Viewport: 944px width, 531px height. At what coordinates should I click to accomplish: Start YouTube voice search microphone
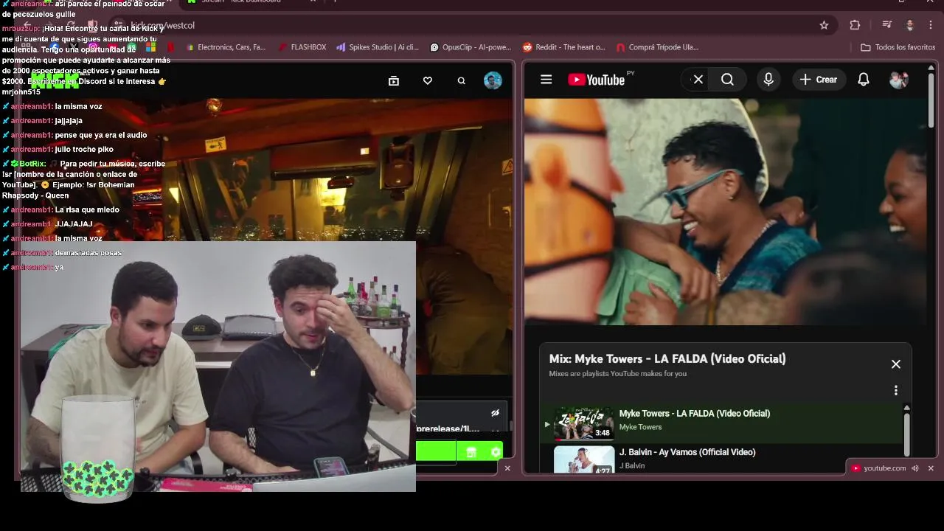[x=768, y=80]
